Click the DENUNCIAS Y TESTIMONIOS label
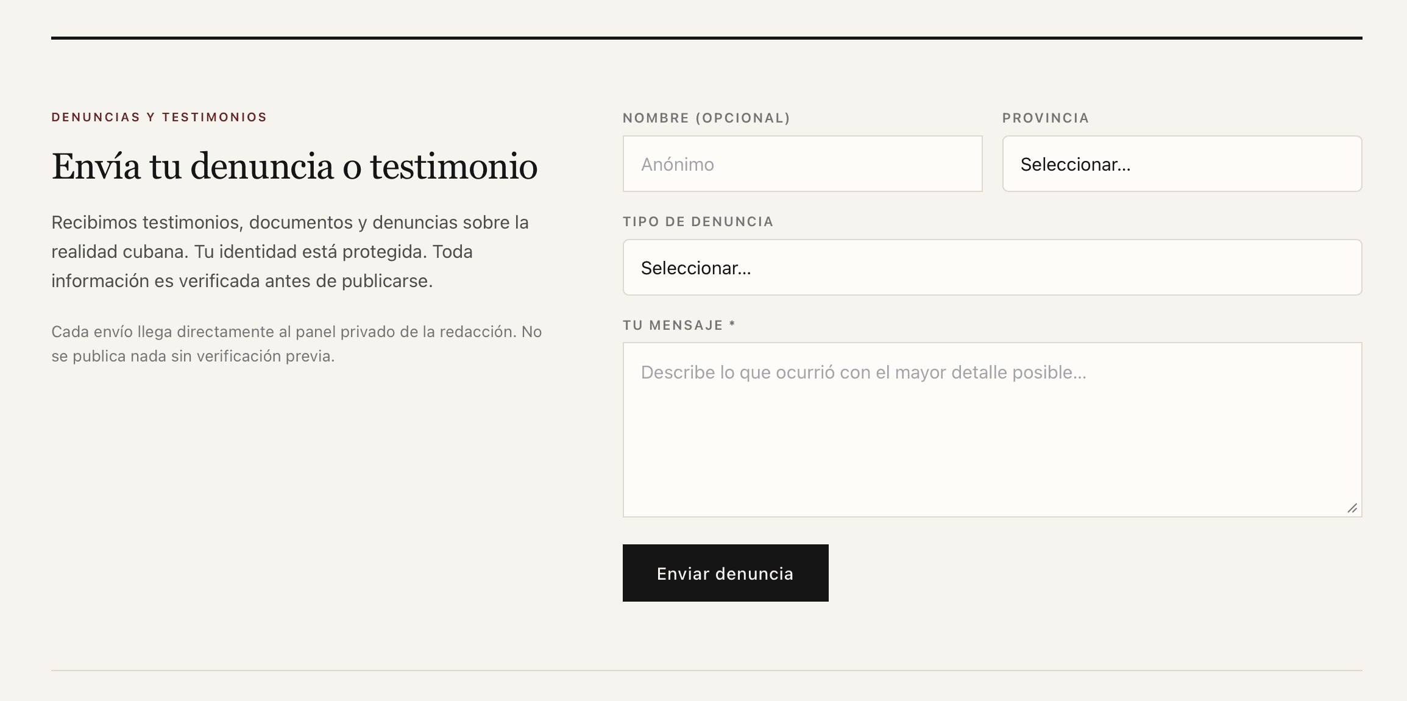Screen dimensions: 1407x701 (159, 116)
